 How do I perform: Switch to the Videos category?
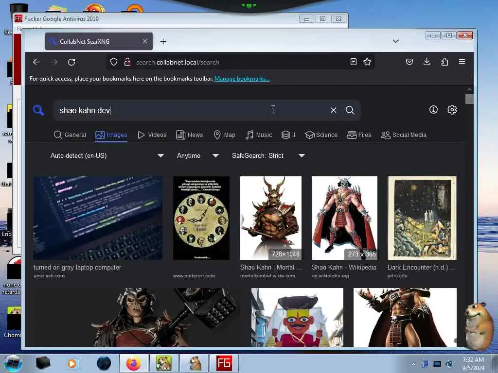click(152, 135)
